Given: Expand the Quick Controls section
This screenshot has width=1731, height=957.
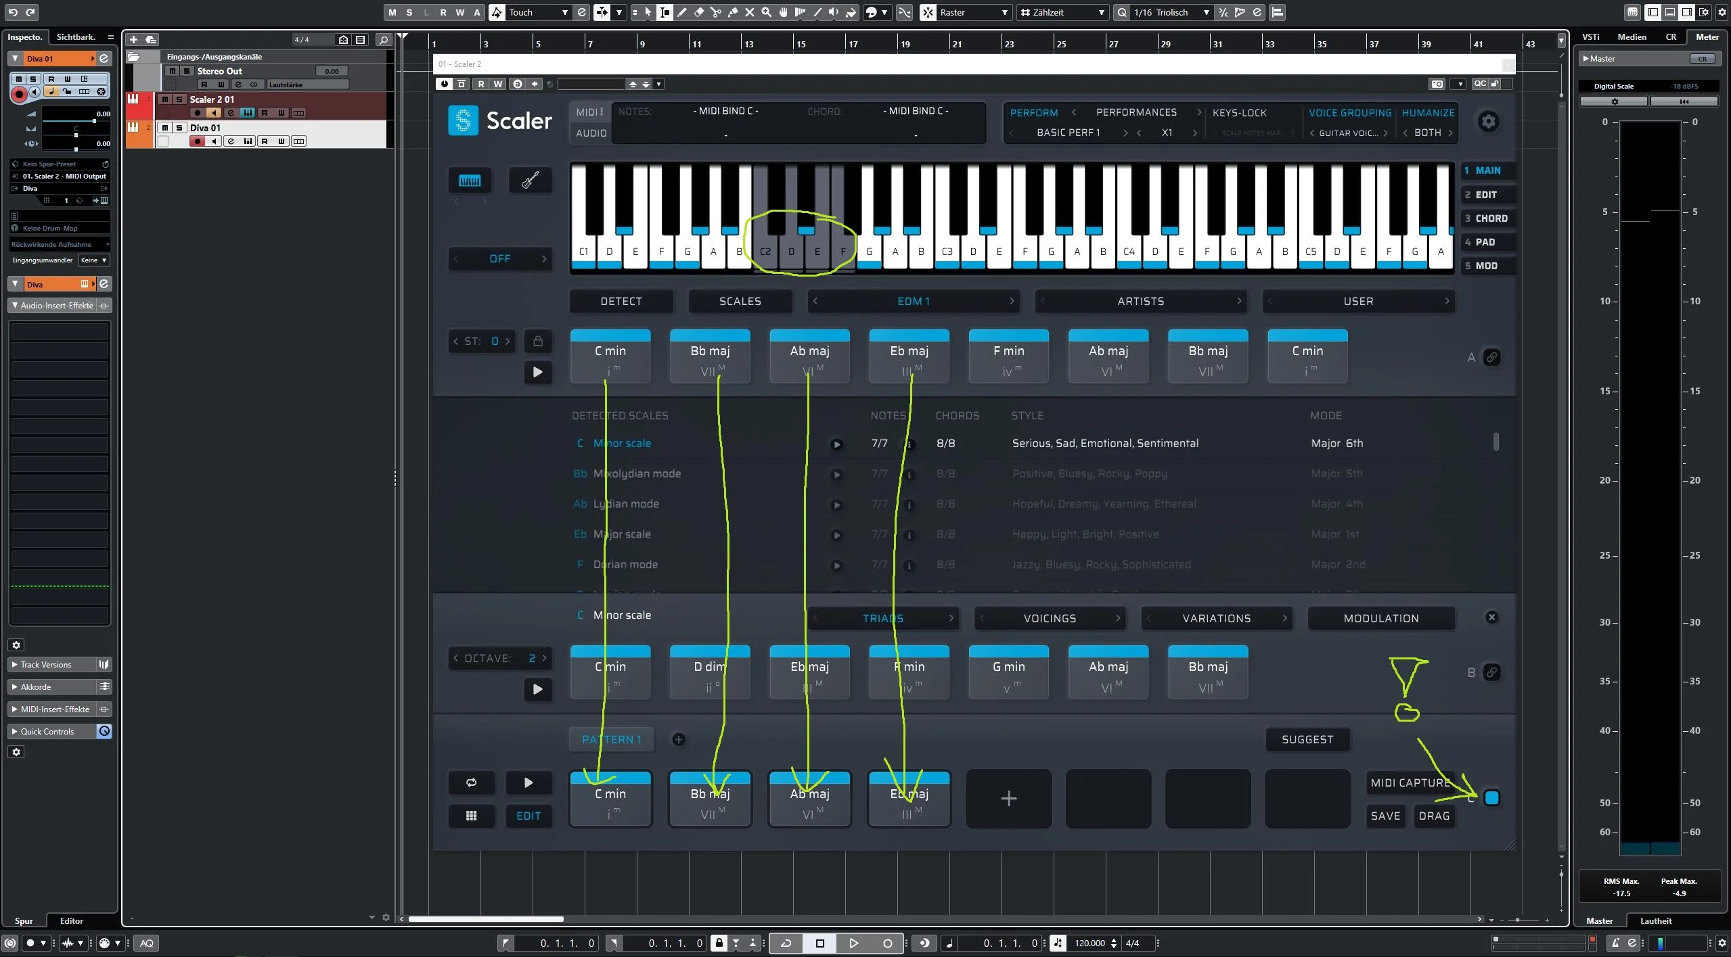Looking at the screenshot, I should 52,732.
